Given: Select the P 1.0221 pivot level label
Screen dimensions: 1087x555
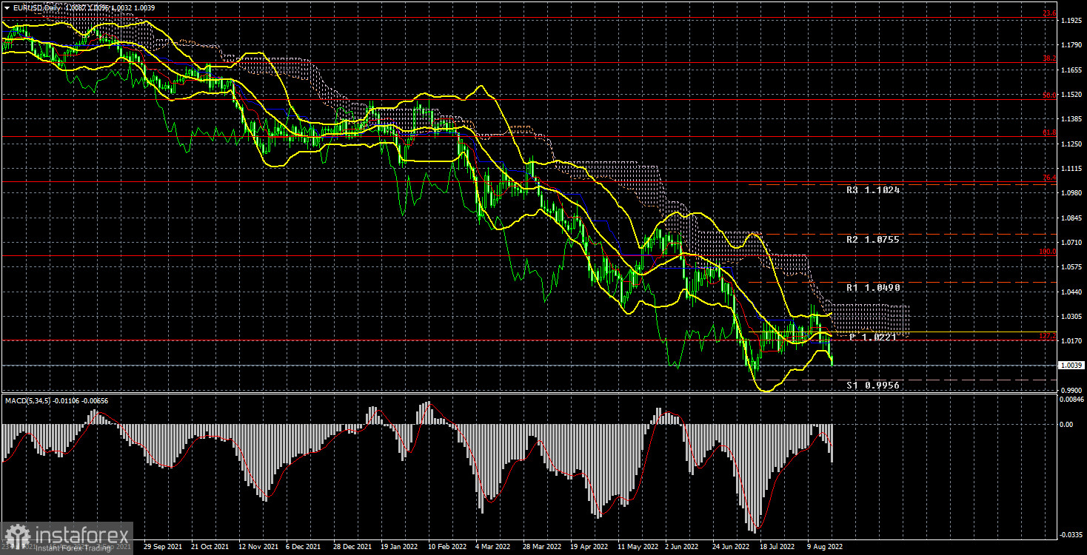Looking at the screenshot, I should [873, 337].
